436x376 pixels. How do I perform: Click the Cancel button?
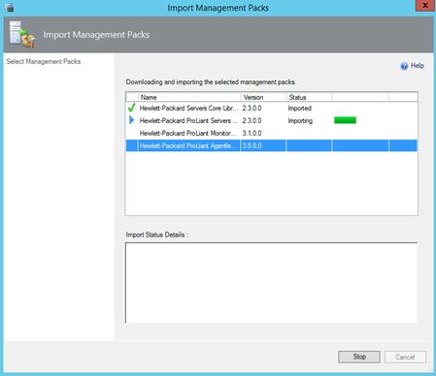405,357
